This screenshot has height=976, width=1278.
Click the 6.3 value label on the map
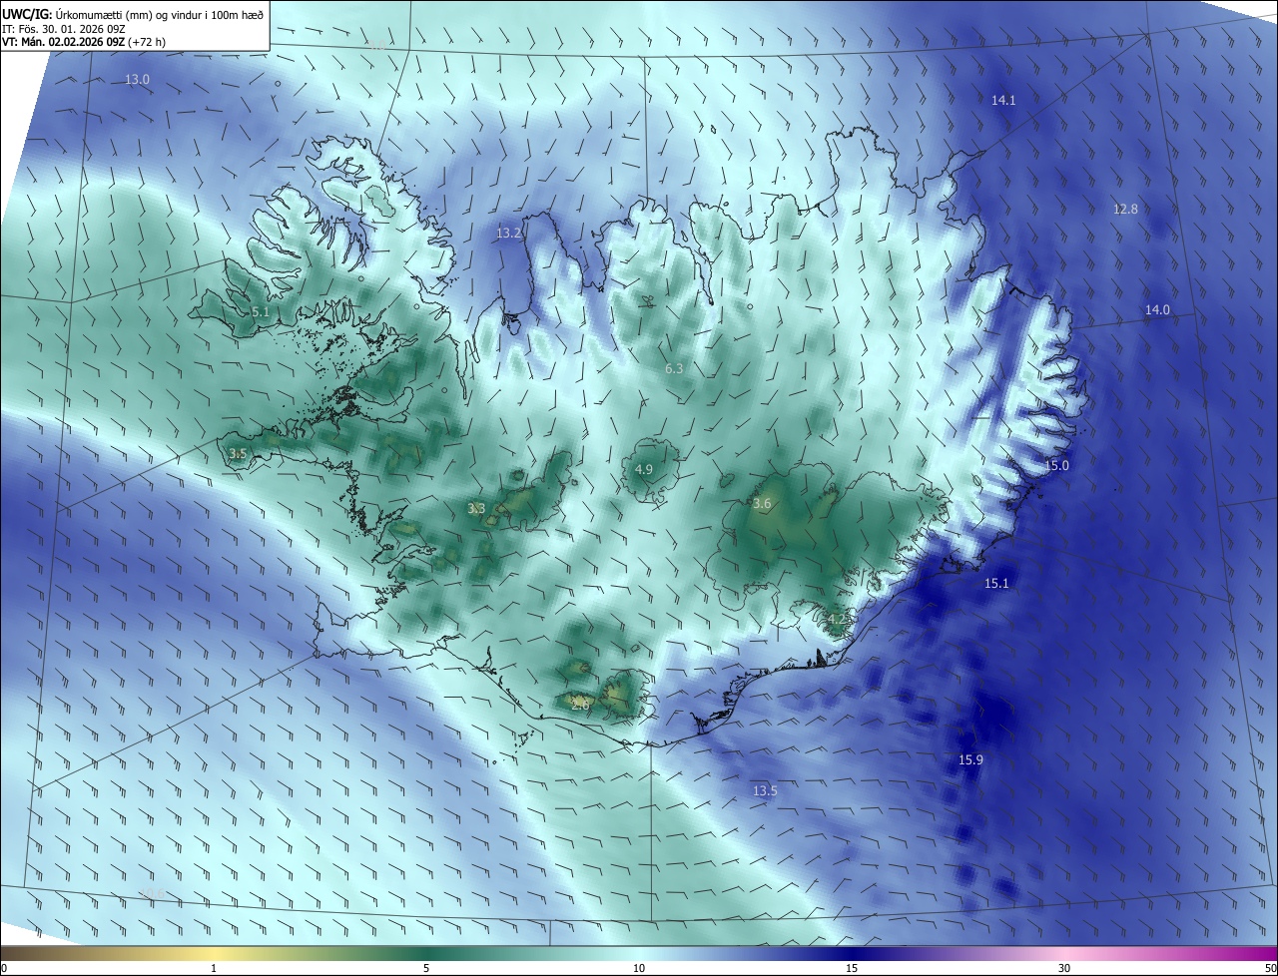pyautogui.click(x=674, y=368)
